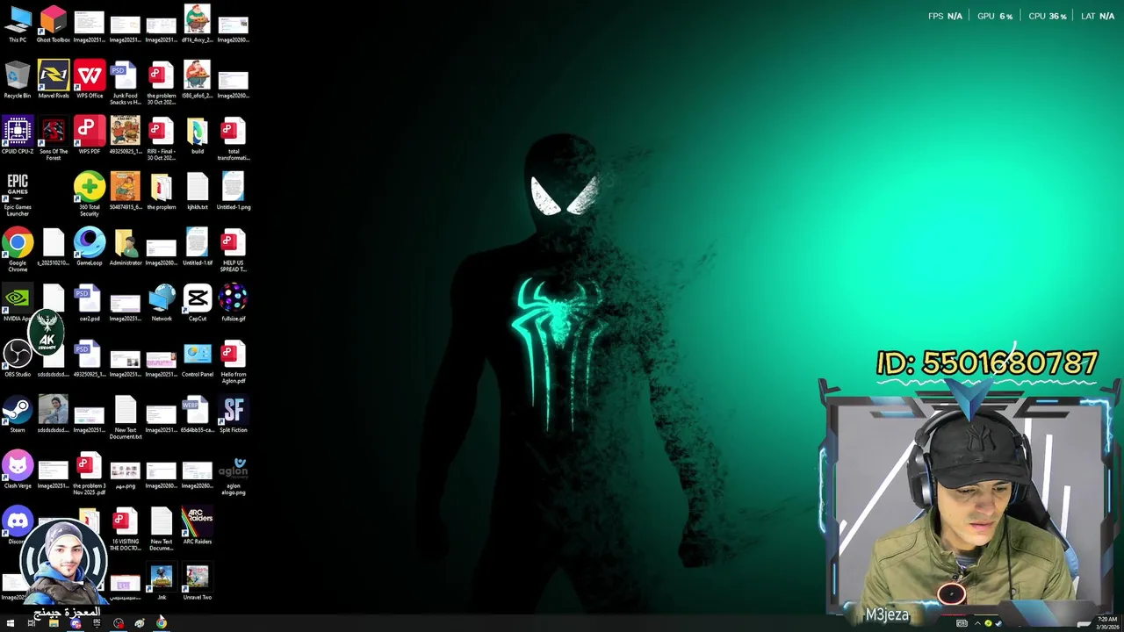This screenshot has height=632, width=1124.
Task: Open Junk Food Snacks PSD file
Action: (126, 83)
